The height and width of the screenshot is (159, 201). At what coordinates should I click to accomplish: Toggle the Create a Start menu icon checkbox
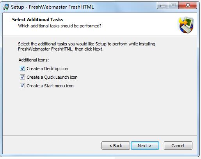click(22, 86)
